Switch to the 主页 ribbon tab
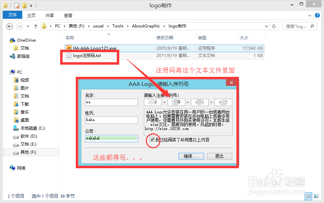The width and height of the screenshot is (324, 203). [x=31, y=16]
